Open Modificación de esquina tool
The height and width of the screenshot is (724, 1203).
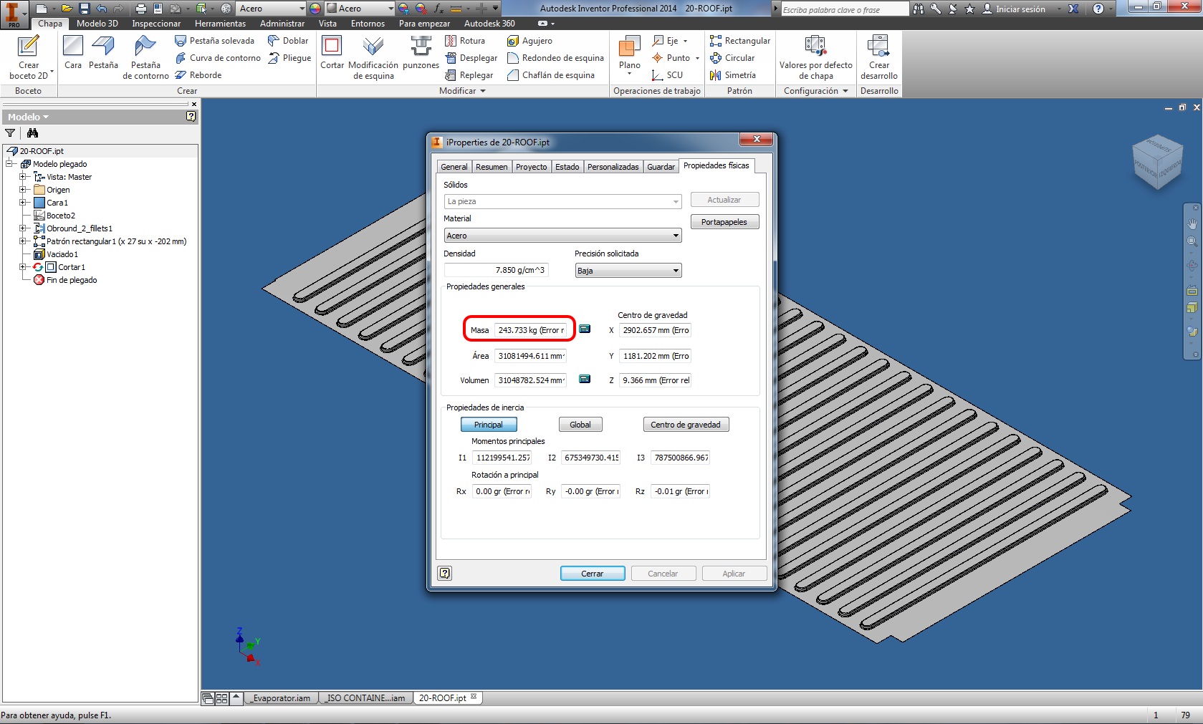pyautogui.click(x=373, y=57)
